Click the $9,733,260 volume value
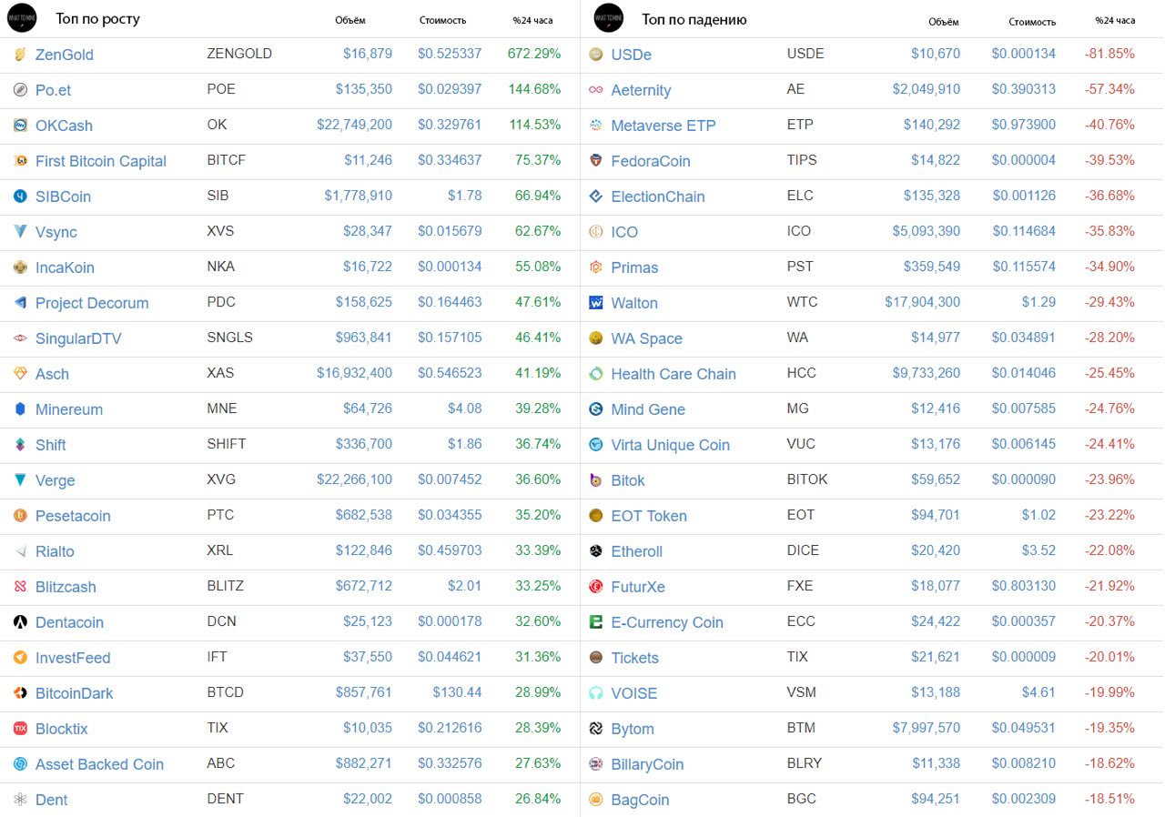Image resolution: width=1165 pixels, height=817 pixels. coord(927,373)
